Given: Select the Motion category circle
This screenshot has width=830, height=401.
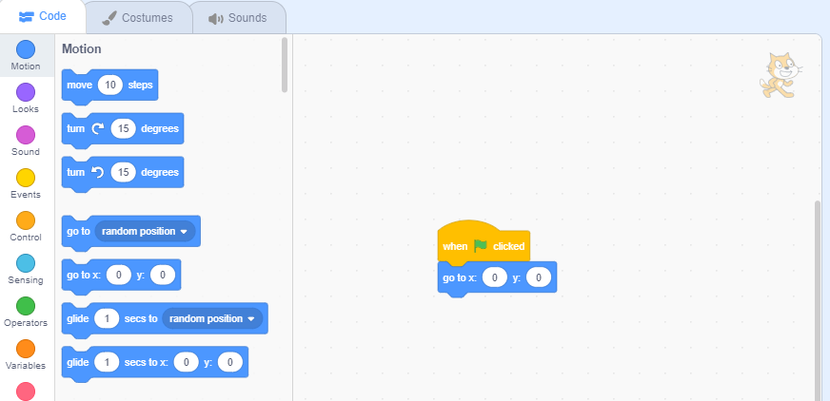Looking at the screenshot, I should coord(26,49).
